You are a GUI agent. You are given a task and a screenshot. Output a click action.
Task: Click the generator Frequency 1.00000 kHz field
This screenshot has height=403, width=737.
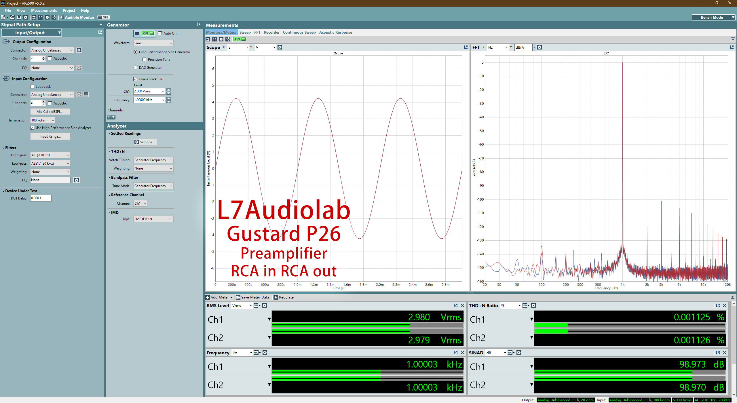(x=149, y=100)
